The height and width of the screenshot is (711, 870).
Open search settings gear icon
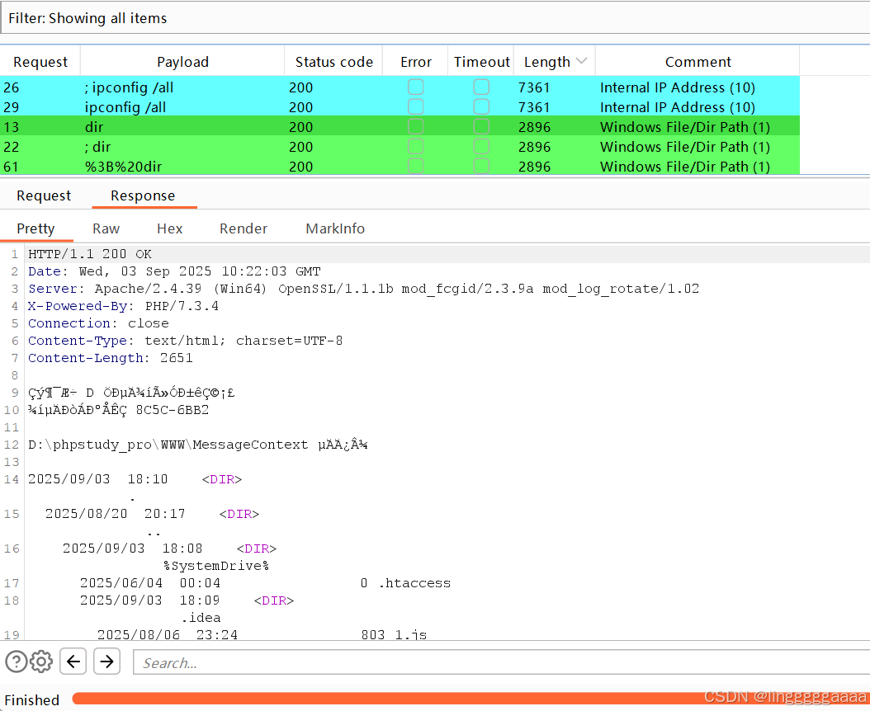[41, 662]
